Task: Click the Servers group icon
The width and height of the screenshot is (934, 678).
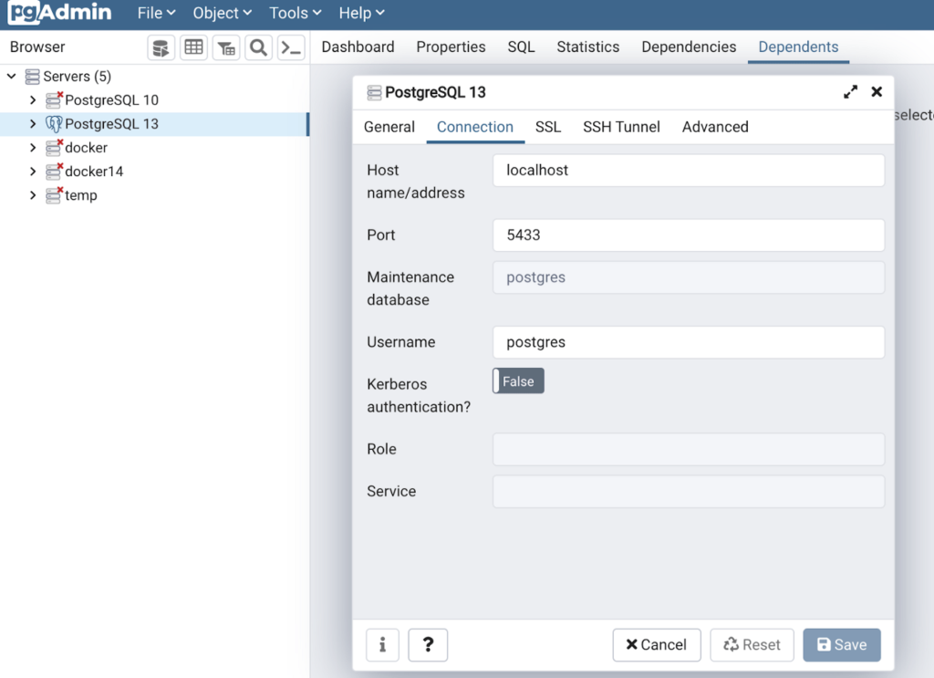Action: click(x=32, y=77)
